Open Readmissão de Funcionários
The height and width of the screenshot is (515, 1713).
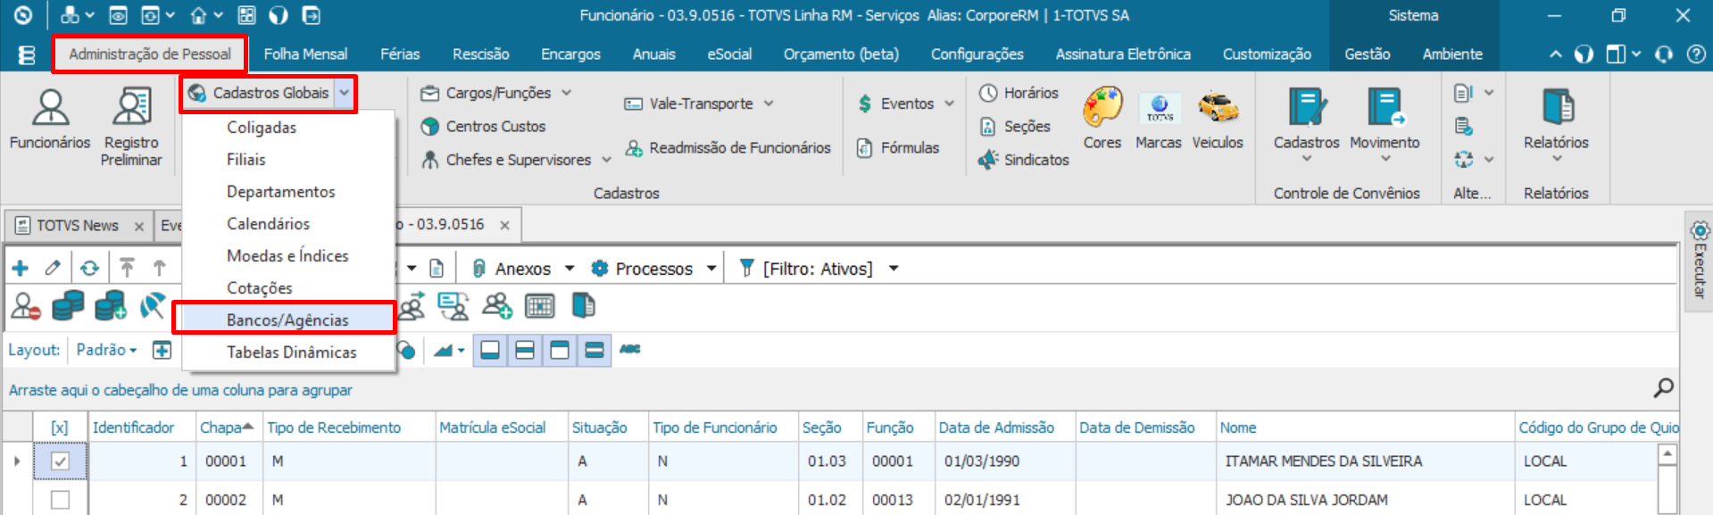[x=728, y=148]
